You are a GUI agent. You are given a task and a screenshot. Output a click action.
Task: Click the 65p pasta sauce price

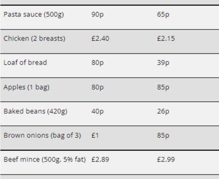pyautogui.click(x=163, y=14)
